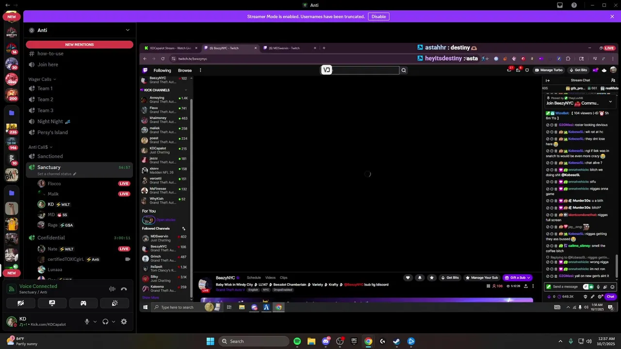Viewport: 621px width, 349px height.
Task: Open microphone input options chevron
Action: 95,321
